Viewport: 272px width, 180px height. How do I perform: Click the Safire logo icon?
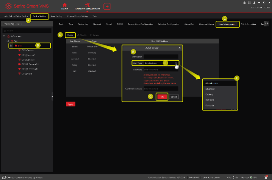click(7, 6)
